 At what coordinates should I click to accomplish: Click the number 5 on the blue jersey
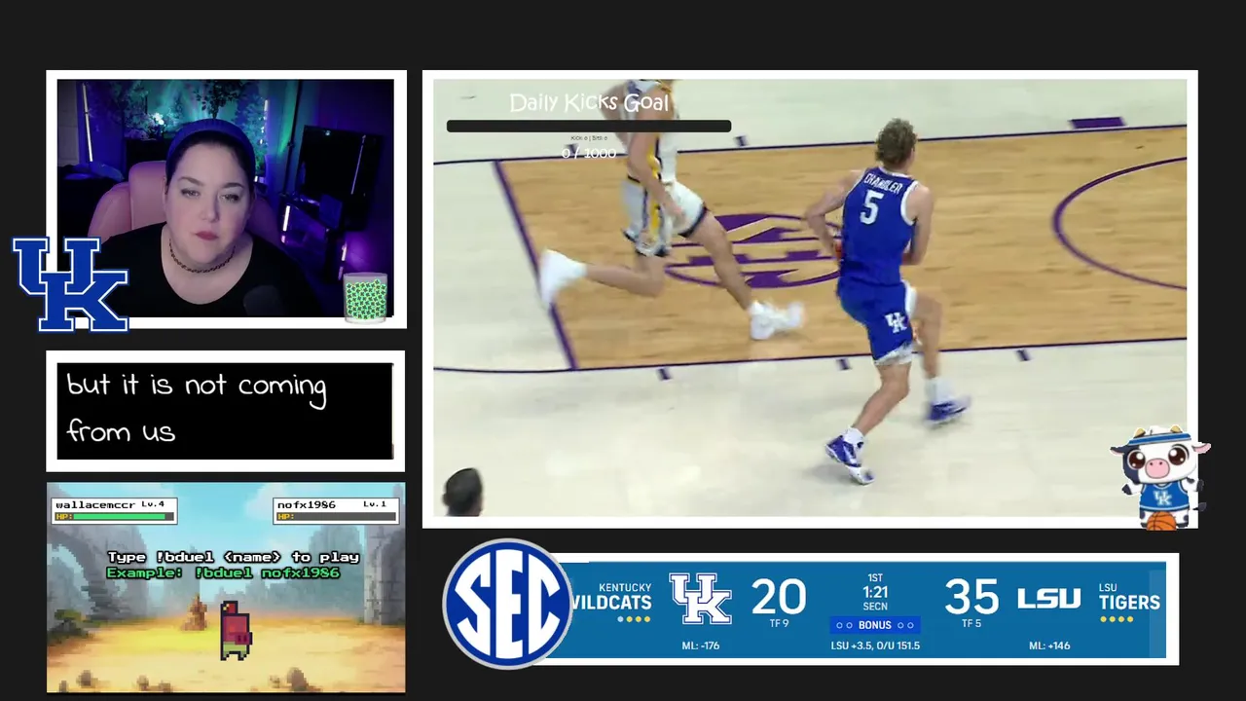pos(871,207)
